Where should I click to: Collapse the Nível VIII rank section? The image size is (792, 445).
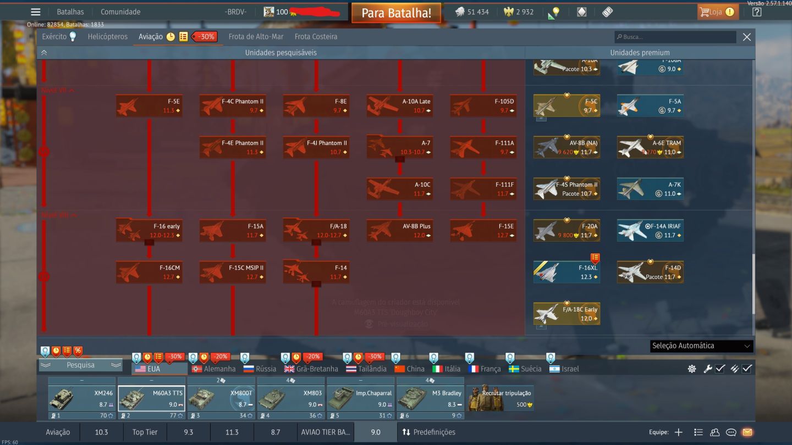pos(59,215)
